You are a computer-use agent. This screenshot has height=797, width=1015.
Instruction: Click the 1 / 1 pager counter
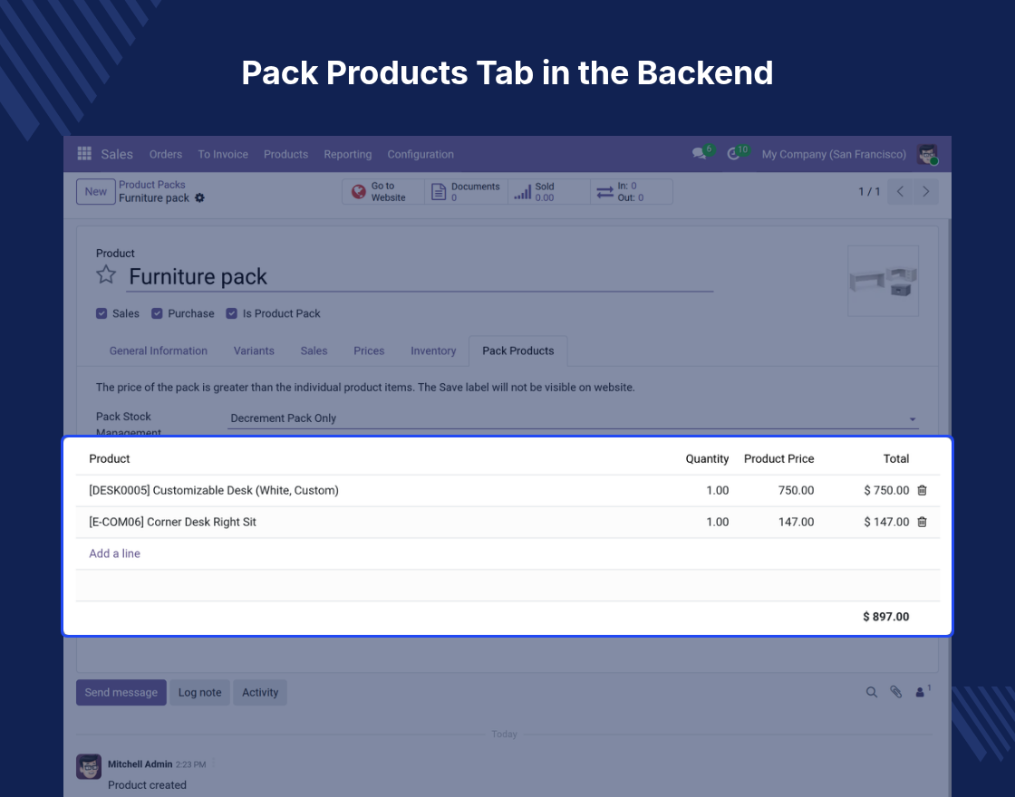tap(869, 191)
